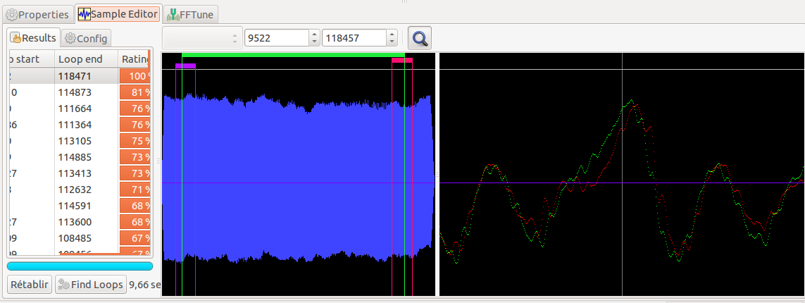This screenshot has height=303, width=805.
Task: Click the Properties tab gear icon
Action: click(x=11, y=15)
